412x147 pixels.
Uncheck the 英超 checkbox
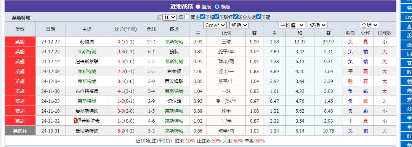[x=202, y=17]
